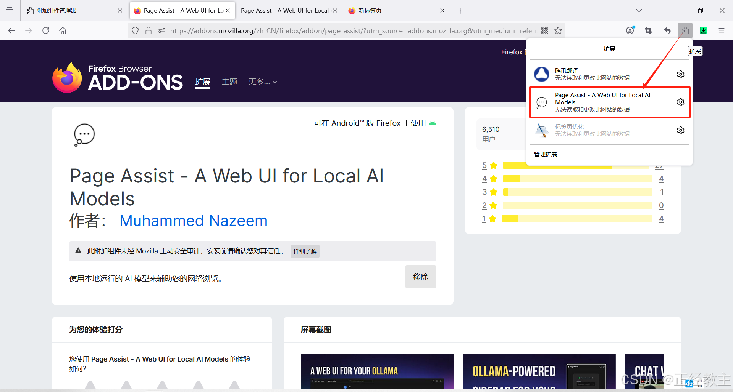Viewport: 733px width, 392px height.
Task: Open the Firefox application menu
Action: coord(722,30)
